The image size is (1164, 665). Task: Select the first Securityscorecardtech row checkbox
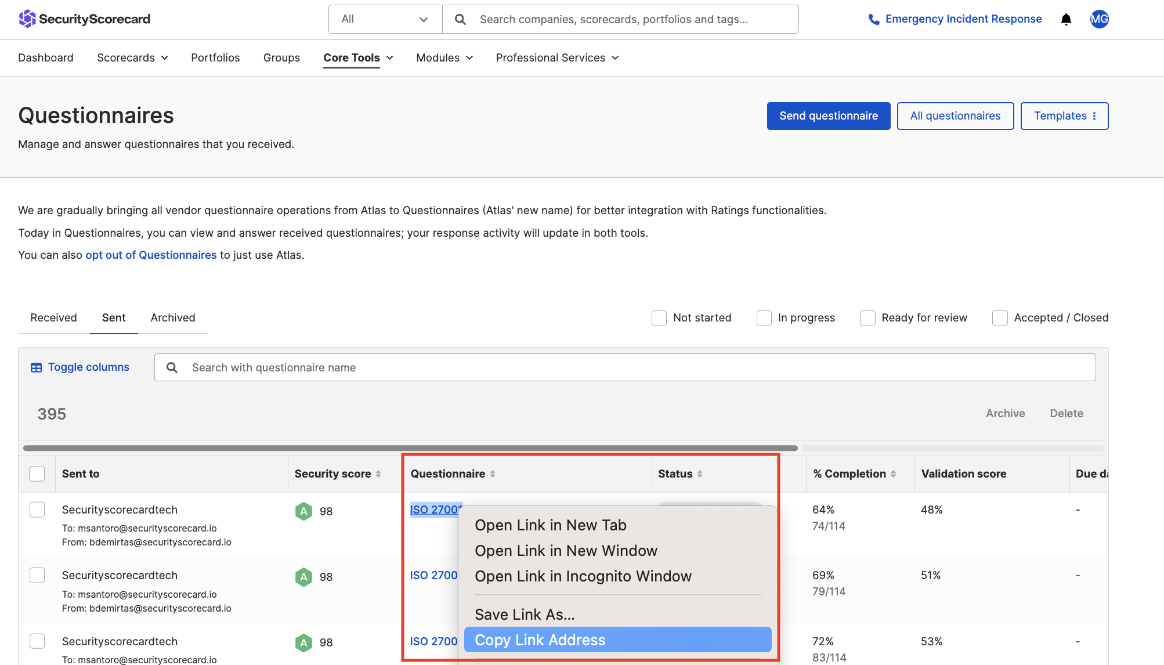[x=37, y=509]
